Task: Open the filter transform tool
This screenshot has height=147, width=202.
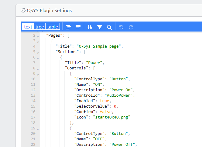Action: pos(99,27)
